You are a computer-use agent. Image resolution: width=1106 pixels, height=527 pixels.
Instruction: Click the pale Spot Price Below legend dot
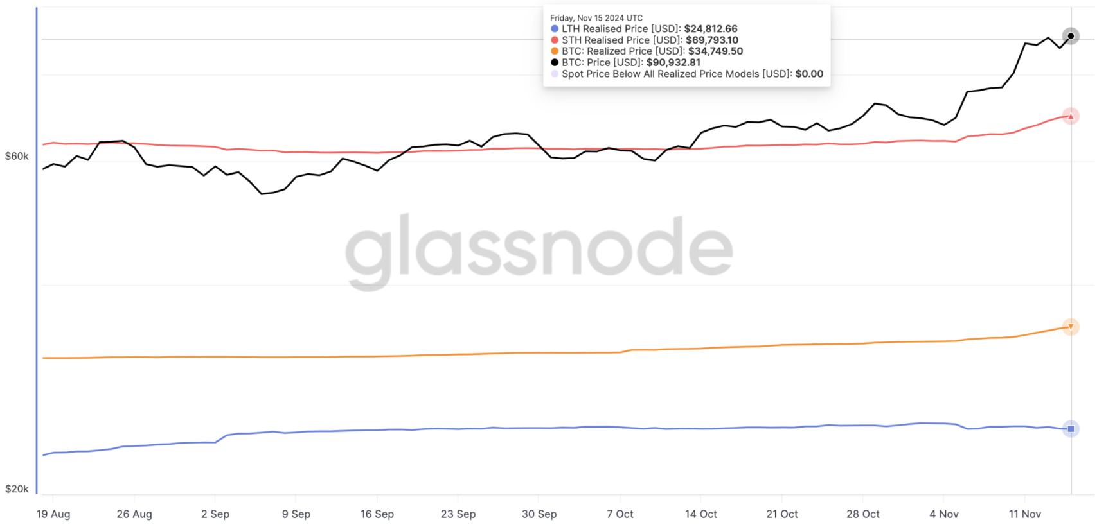coord(555,74)
